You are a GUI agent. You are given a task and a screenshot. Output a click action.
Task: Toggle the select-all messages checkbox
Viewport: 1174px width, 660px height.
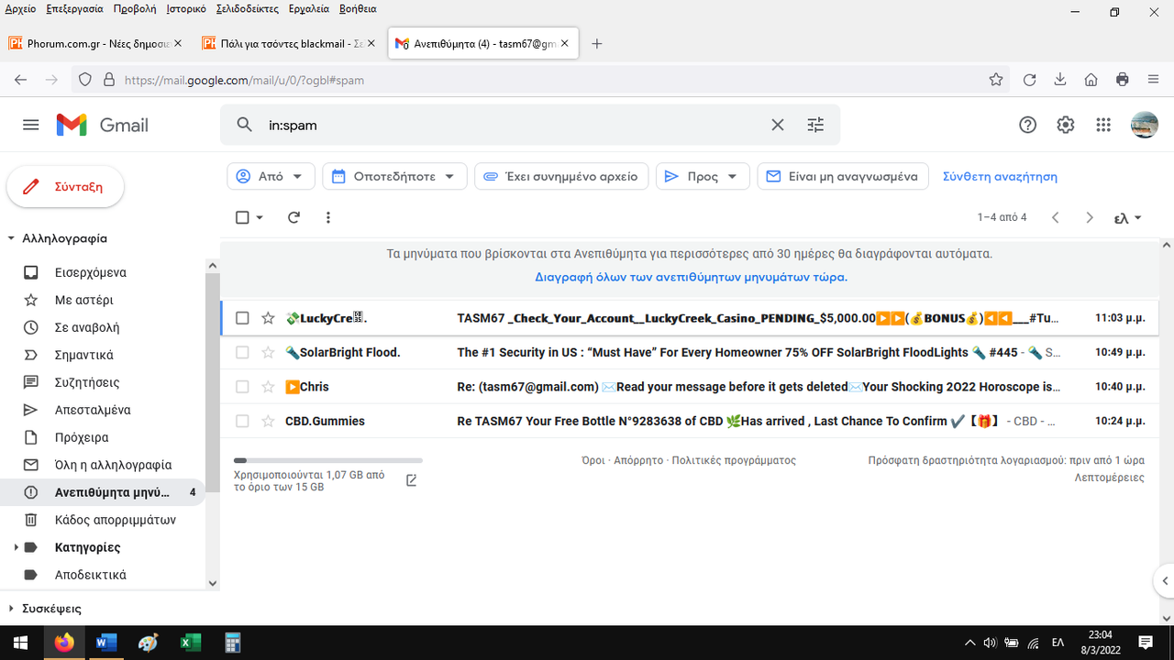[242, 217]
